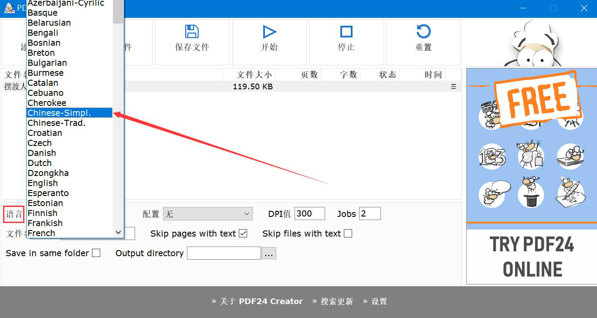
Task: Choose Catalan language entry
Action: pos(70,83)
